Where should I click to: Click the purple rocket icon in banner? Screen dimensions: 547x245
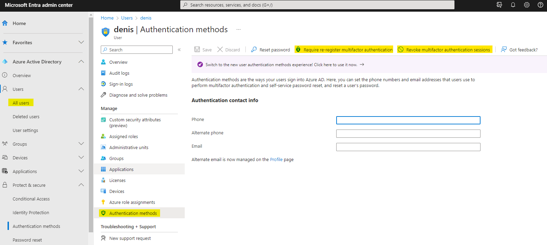click(x=200, y=64)
